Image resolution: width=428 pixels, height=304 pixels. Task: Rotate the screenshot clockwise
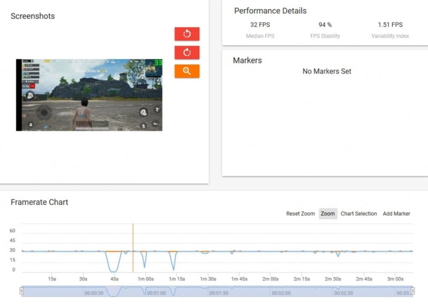click(187, 53)
